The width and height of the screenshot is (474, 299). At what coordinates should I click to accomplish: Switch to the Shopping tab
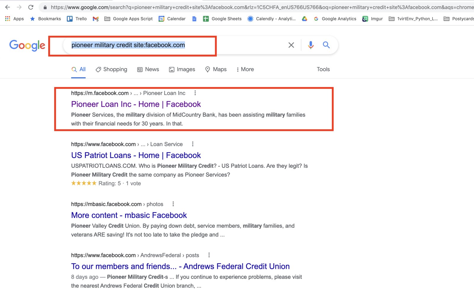coord(111,69)
